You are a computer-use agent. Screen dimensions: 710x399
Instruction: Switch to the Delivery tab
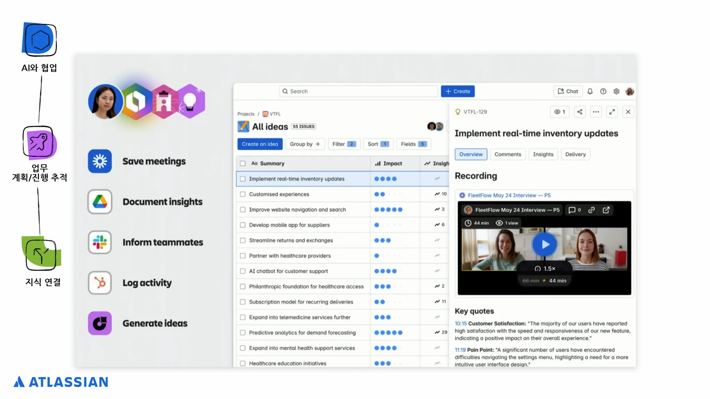pyautogui.click(x=575, y=154)
